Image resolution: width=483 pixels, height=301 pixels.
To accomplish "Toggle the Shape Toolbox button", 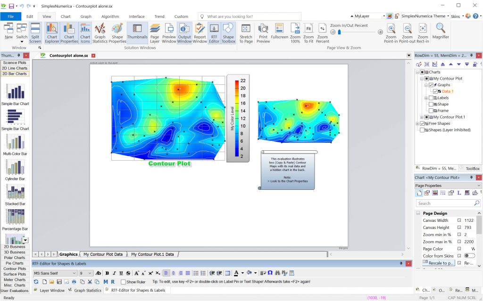I will click(x=228, y=33).
